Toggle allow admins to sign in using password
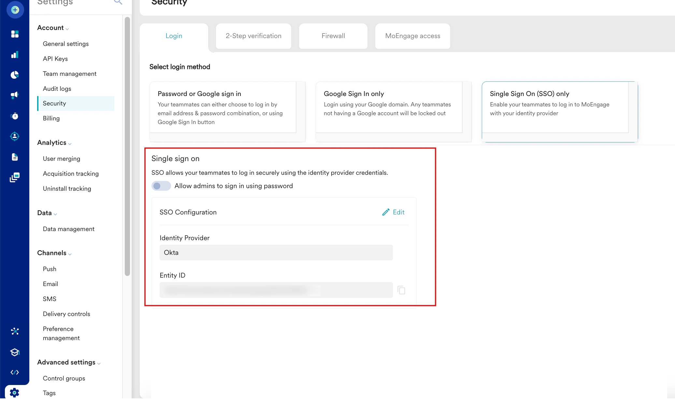Screen dimensions: 675x399 coord(161,186)
